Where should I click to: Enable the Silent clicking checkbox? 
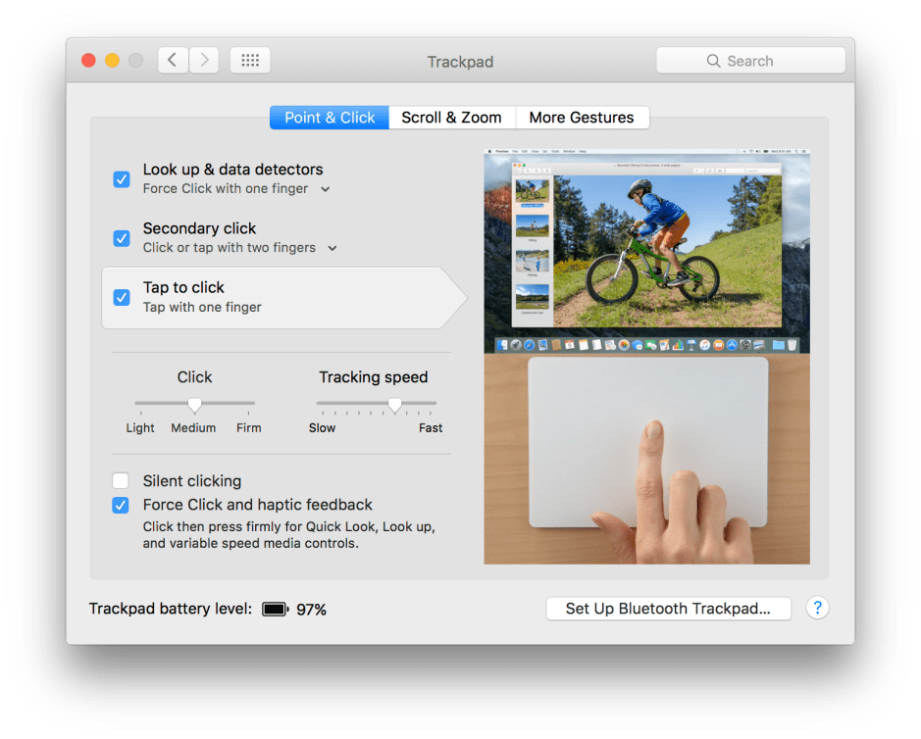click(x=121, y=481)
